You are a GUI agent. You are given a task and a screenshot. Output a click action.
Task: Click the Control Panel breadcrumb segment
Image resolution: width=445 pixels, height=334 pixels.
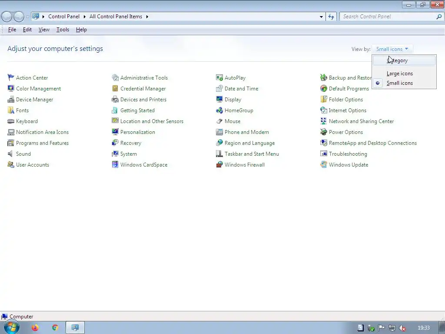64,17
